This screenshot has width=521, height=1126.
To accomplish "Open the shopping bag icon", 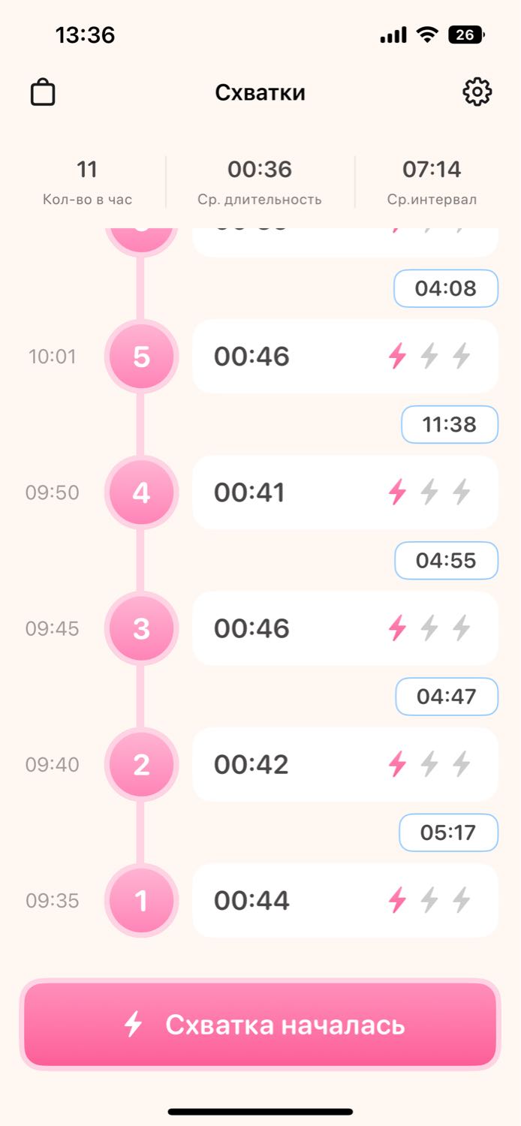I will pyautogui.click(x=43, y=92).
